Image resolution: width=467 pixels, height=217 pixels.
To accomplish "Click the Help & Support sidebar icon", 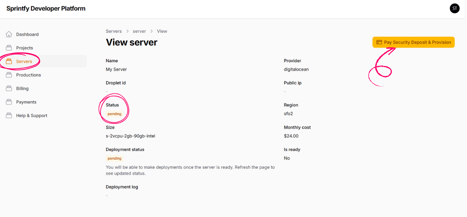I will pyautogui.click(x=9, y=116).
